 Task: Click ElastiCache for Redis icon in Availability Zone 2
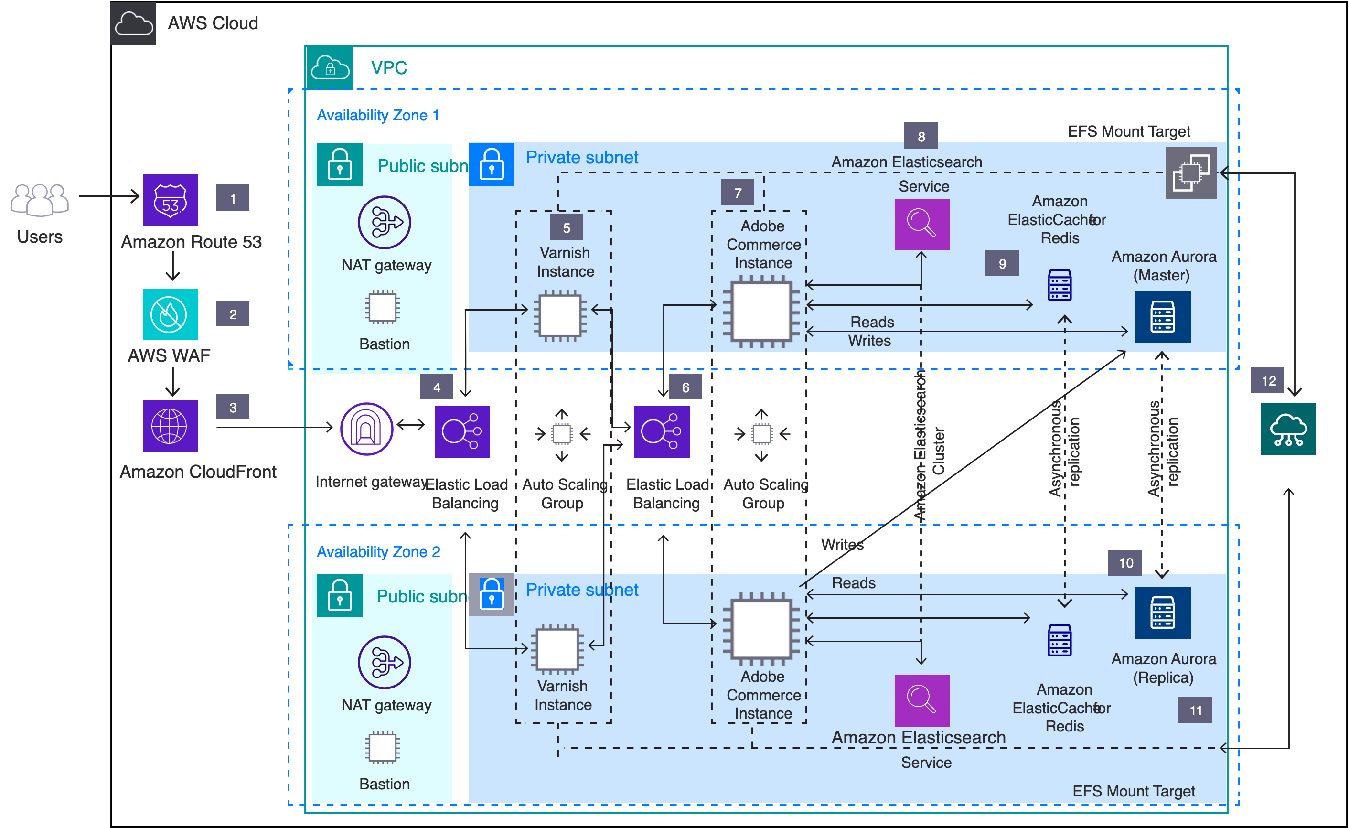1060,640
